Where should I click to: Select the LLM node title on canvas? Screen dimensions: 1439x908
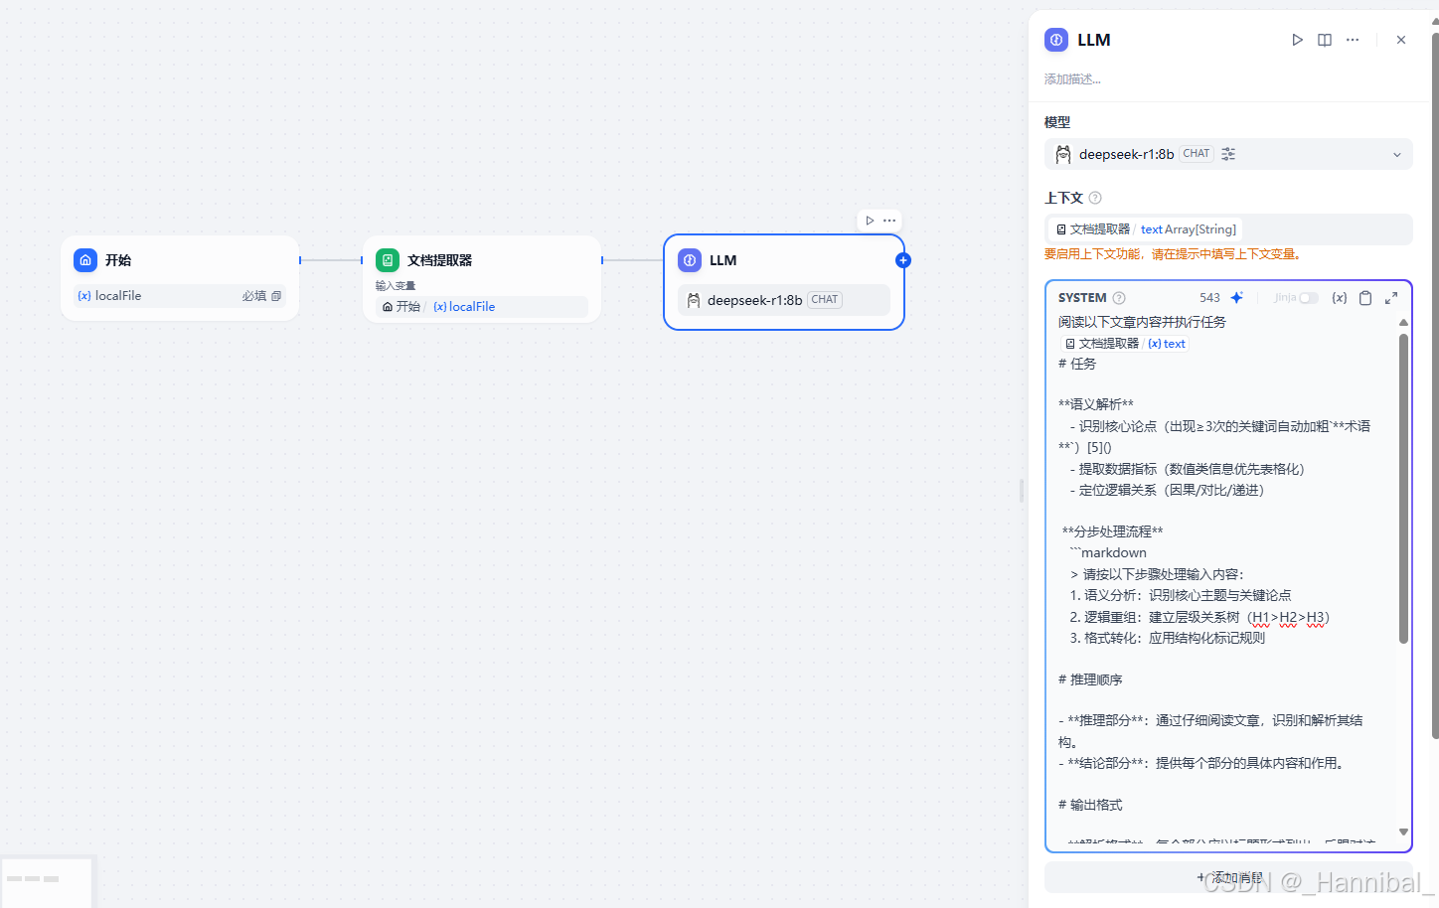click(722, 260)
